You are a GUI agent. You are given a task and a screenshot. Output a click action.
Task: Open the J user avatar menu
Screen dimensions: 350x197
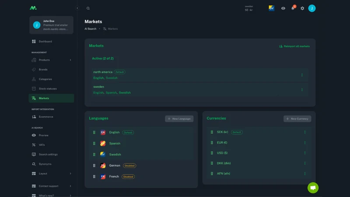click(x=312, y=8)
